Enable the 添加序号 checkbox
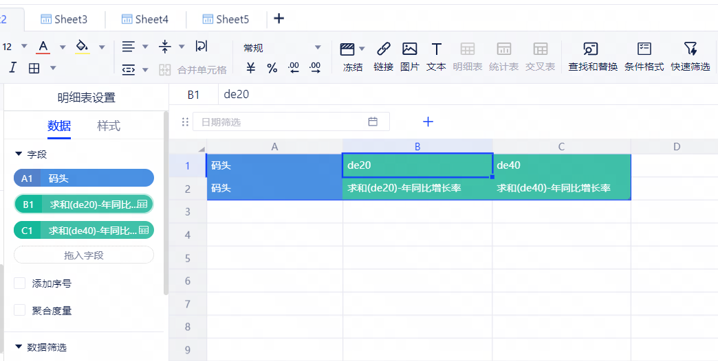 point(20,283)
